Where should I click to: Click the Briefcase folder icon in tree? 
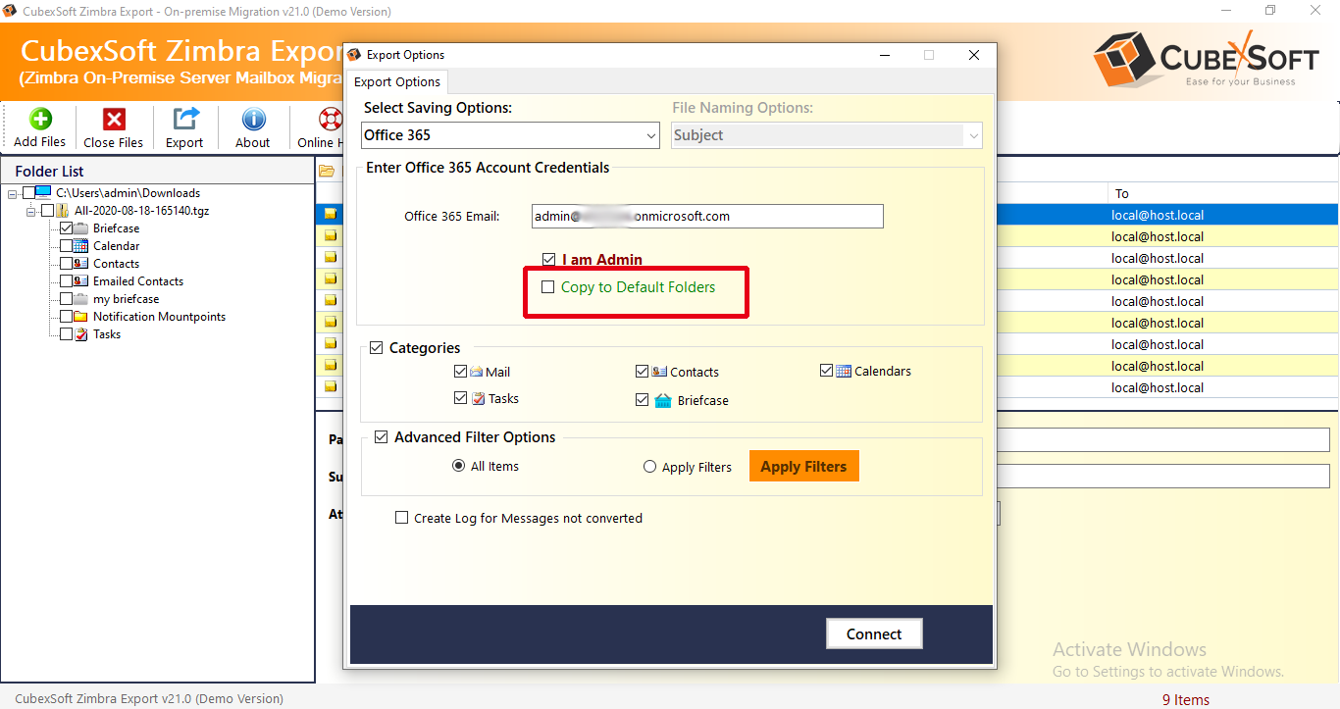(x=80, y=228)
